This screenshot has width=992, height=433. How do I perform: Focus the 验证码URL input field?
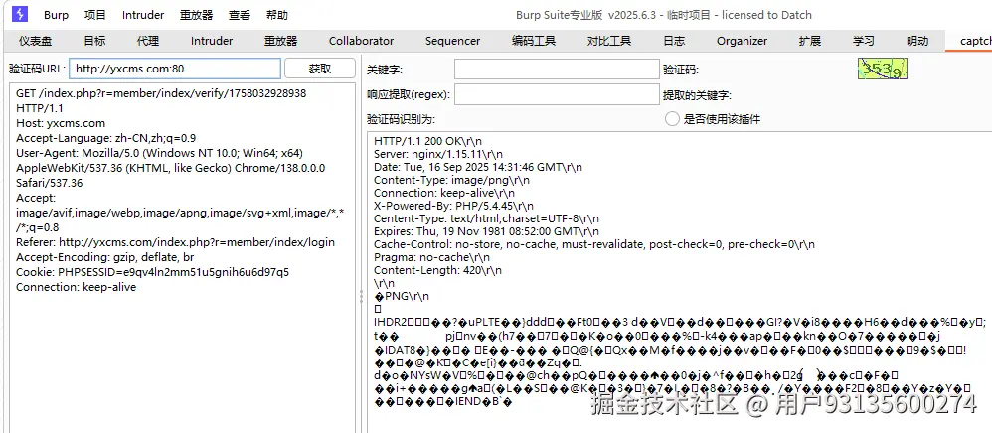pos(175,69)
